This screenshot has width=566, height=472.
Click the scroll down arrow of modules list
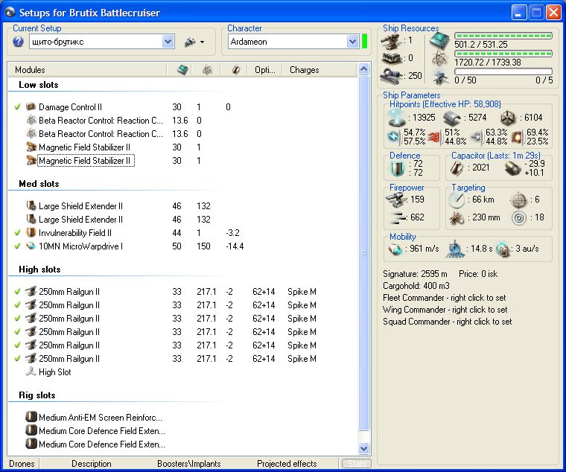coord(364,448)
